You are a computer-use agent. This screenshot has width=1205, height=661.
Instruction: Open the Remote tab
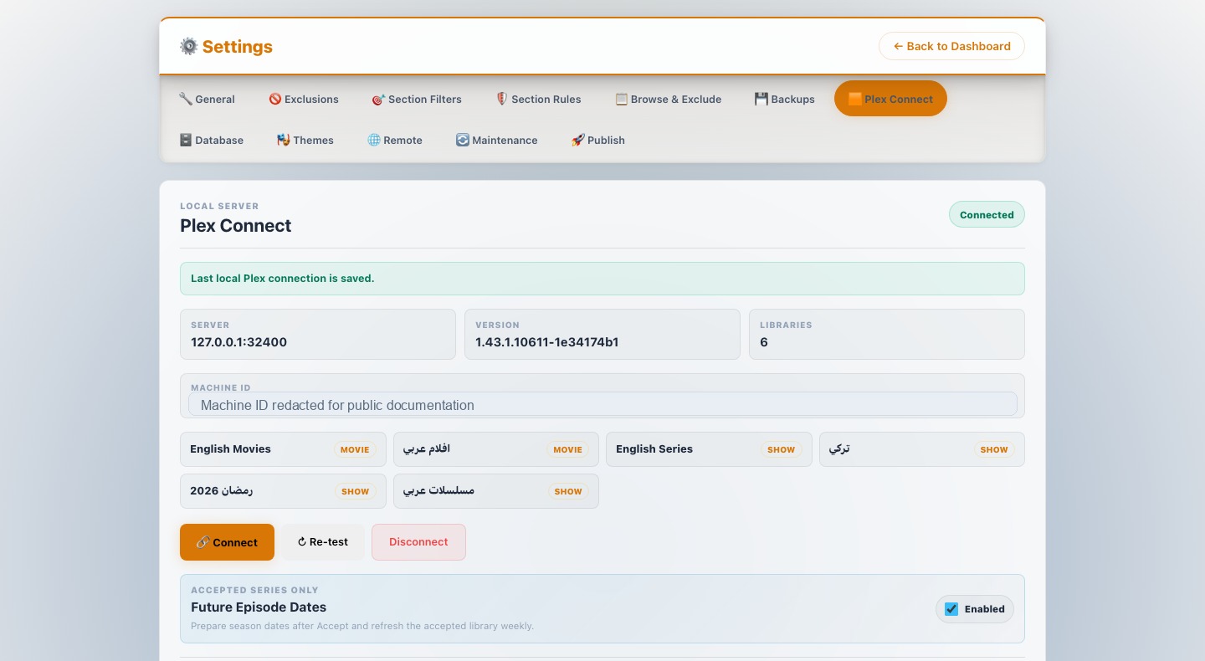(x=395, y=140)
